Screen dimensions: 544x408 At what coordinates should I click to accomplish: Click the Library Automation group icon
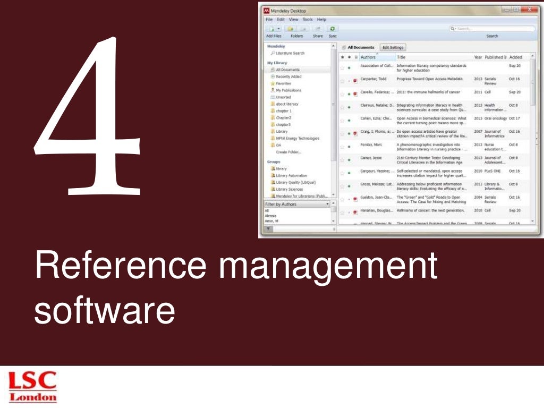click(273, 175)
